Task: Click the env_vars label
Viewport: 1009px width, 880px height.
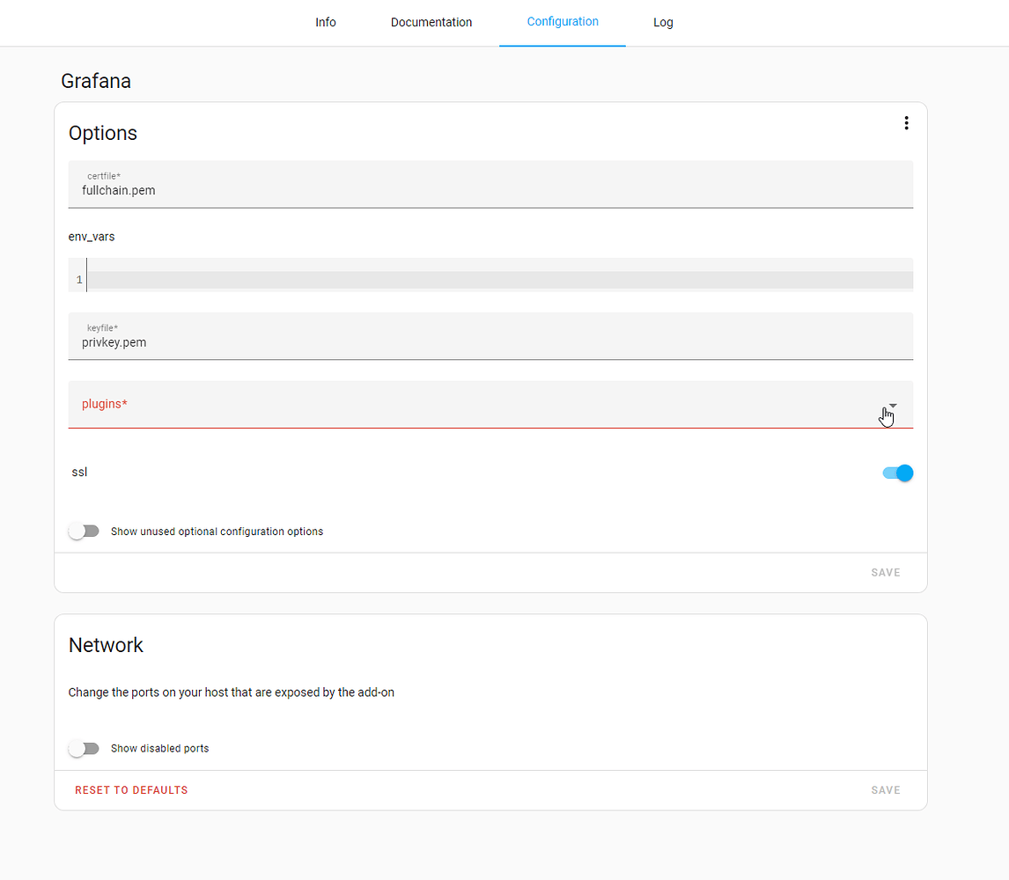Action: click(92, 237)
